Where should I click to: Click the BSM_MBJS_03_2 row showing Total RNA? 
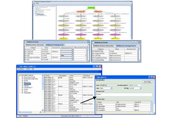[x=70, y=99]
